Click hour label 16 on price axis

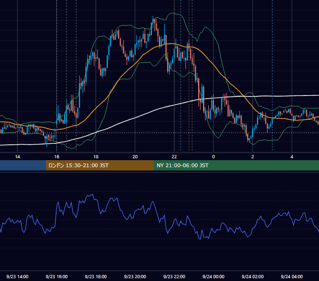[57, 157]
